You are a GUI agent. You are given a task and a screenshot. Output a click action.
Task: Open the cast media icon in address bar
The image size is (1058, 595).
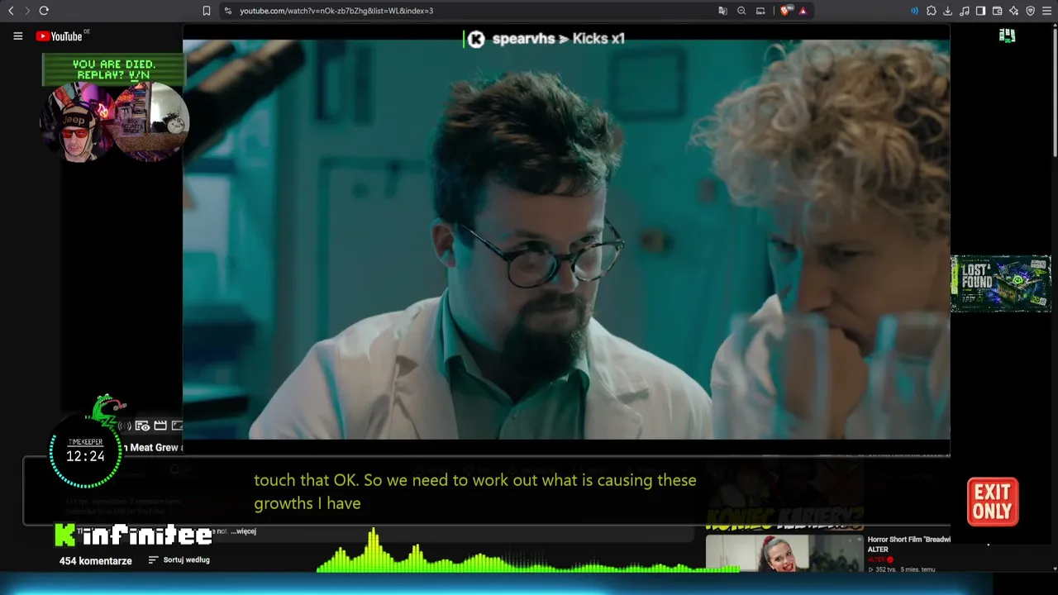[760, 11]
